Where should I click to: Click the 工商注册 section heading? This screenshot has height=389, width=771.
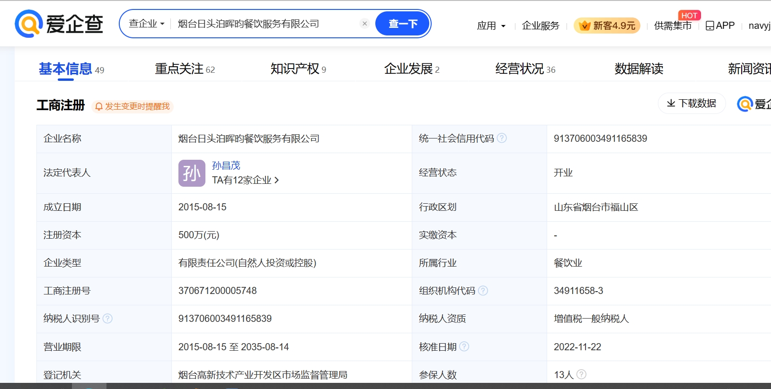click(61, 105)
